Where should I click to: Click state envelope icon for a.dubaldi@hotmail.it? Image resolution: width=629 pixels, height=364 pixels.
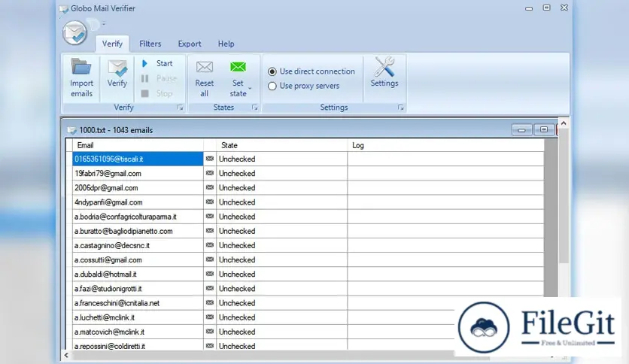point(210,274)
